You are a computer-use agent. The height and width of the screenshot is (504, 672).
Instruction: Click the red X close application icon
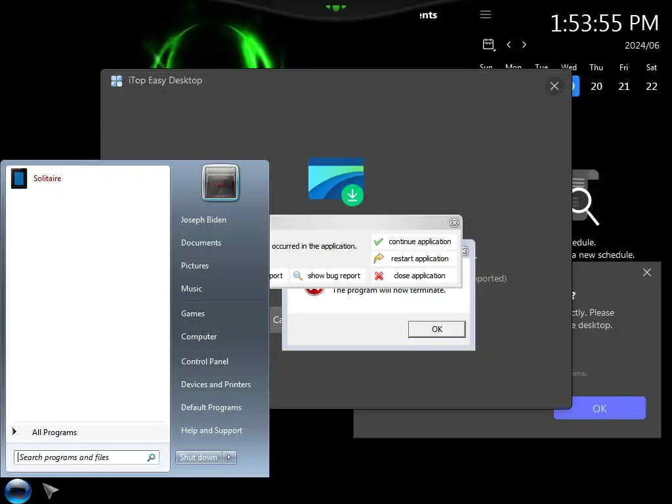coord(379,276)
